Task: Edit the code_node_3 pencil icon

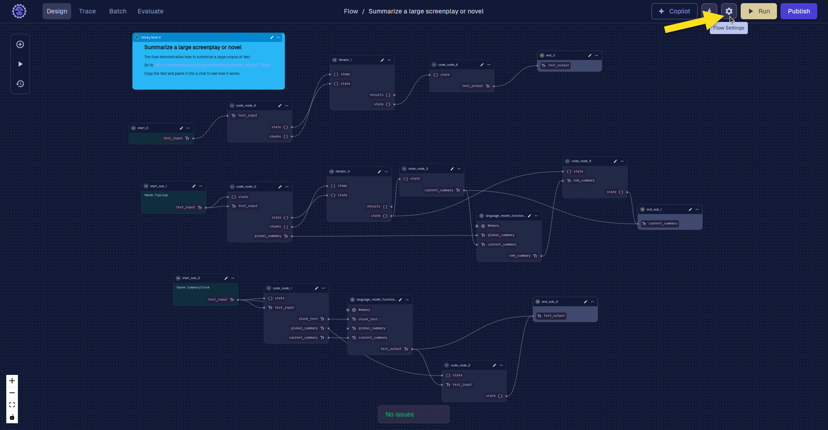Action: pyautogui.click(x=452, y=169)
